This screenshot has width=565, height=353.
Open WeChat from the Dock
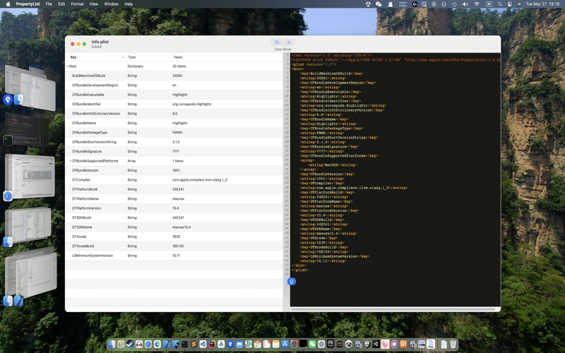(312, 345)
